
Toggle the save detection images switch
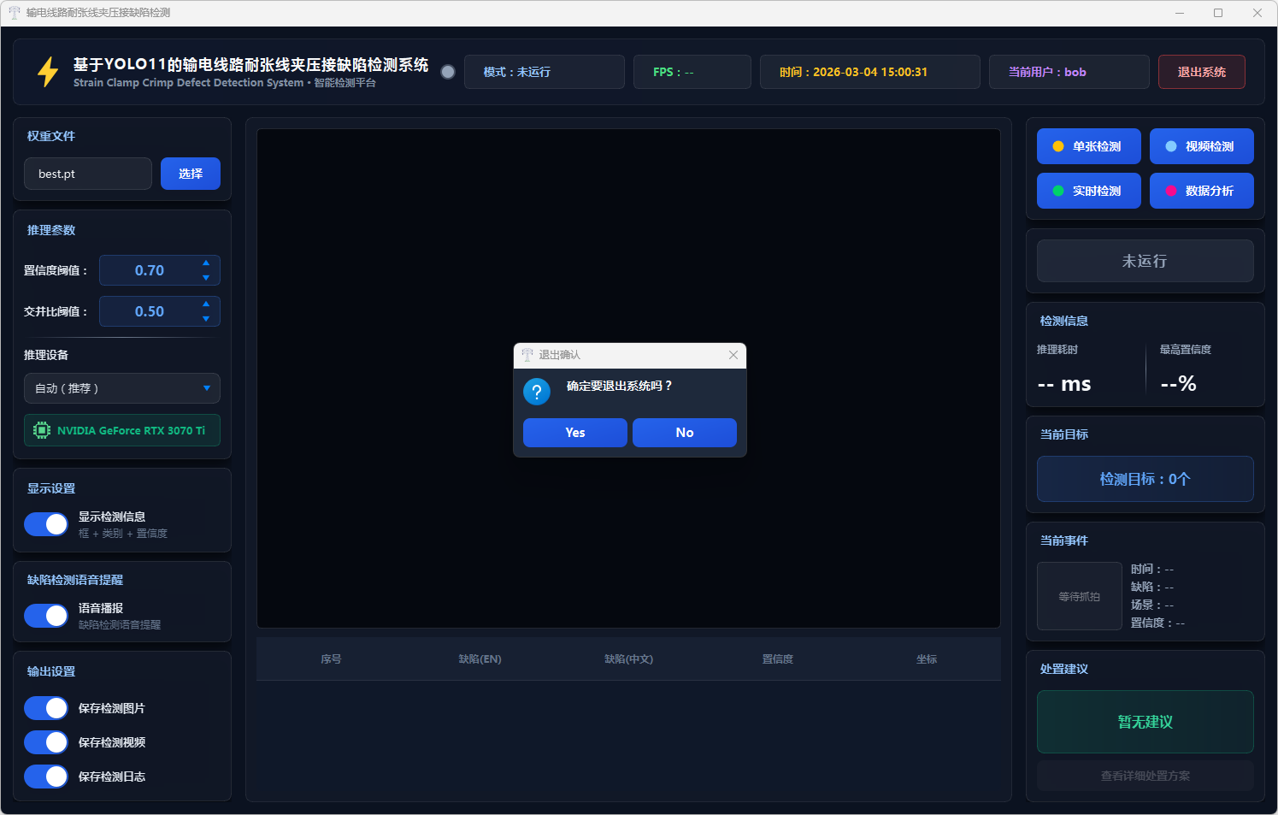[46, 708]
